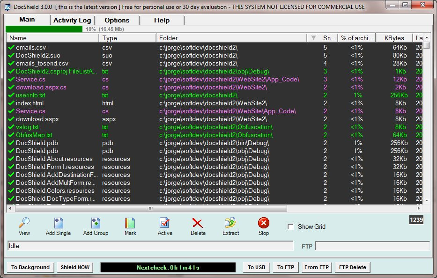
Task: Select the DocShield.AddMultForm.re... row
Action: coord(215,183)
